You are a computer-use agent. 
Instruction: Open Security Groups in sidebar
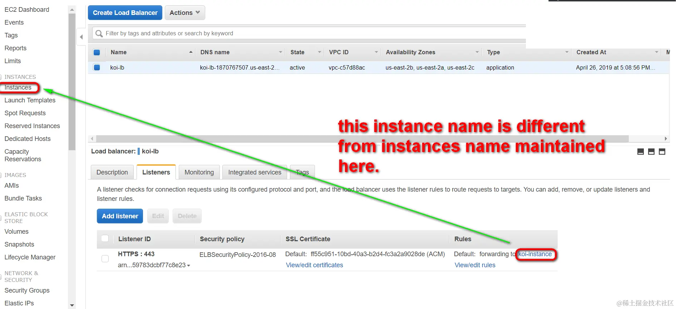tap(27, 290)
